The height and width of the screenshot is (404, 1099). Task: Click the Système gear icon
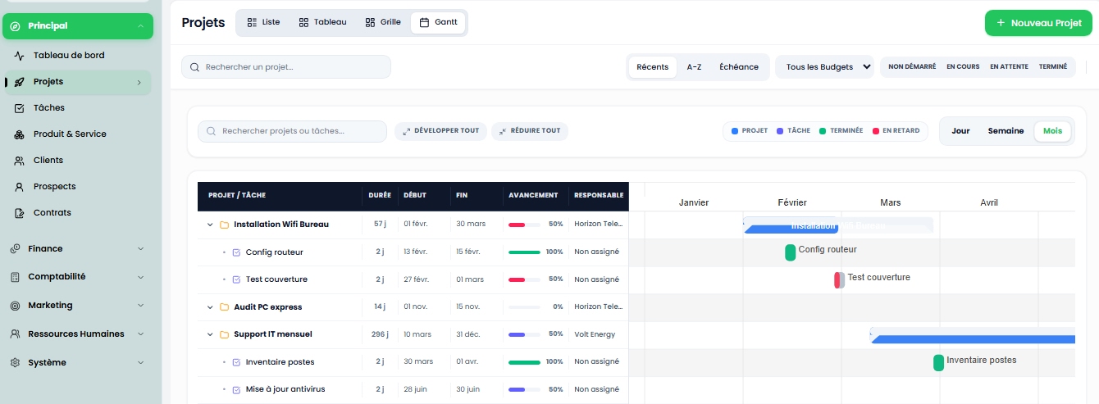click(x=15, y=363)
